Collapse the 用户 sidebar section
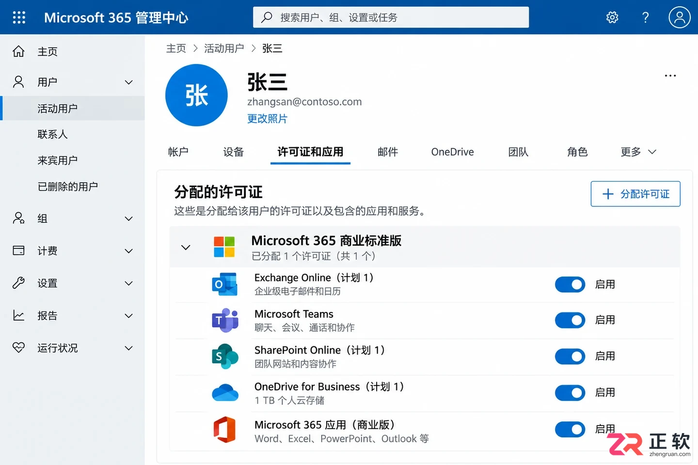 click(128, 82)
